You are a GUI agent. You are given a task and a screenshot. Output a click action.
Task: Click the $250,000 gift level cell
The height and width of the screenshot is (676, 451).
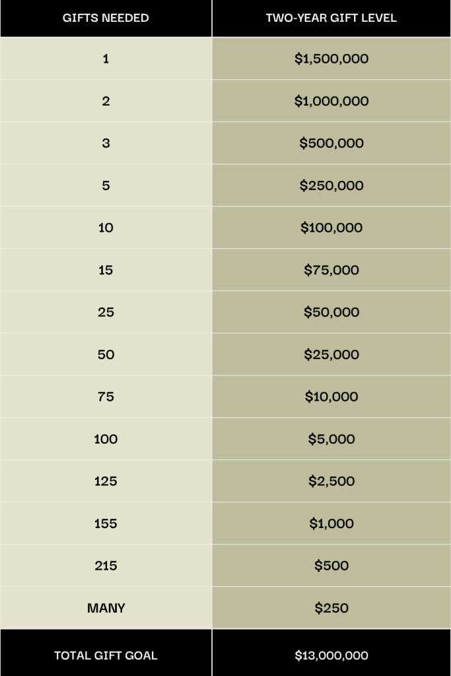click(x=331, y=186)
